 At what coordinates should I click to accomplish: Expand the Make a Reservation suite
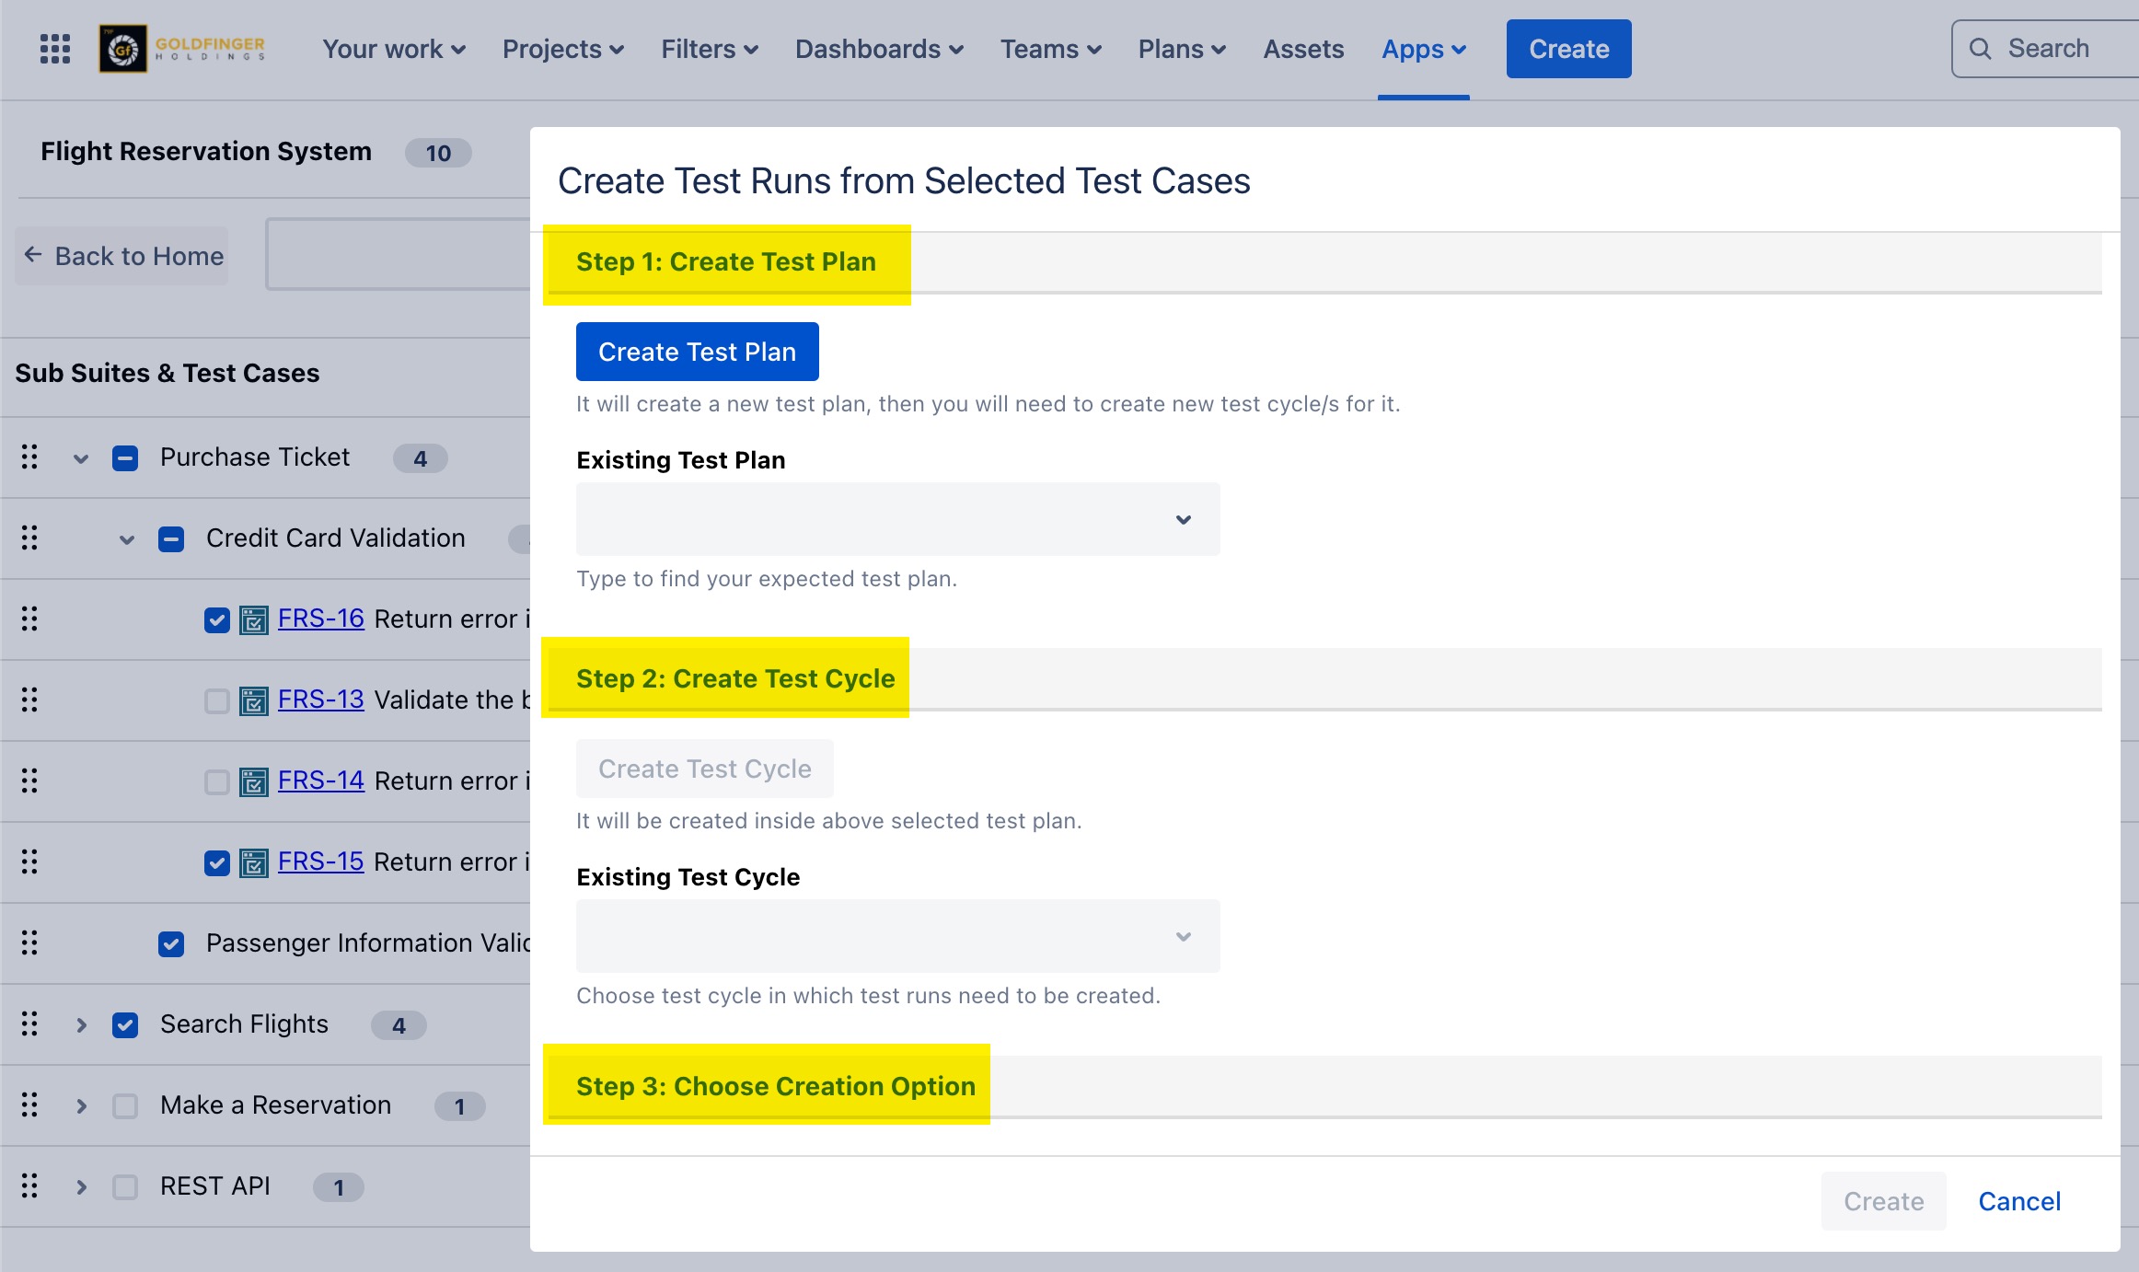[x=81, y=1104]
